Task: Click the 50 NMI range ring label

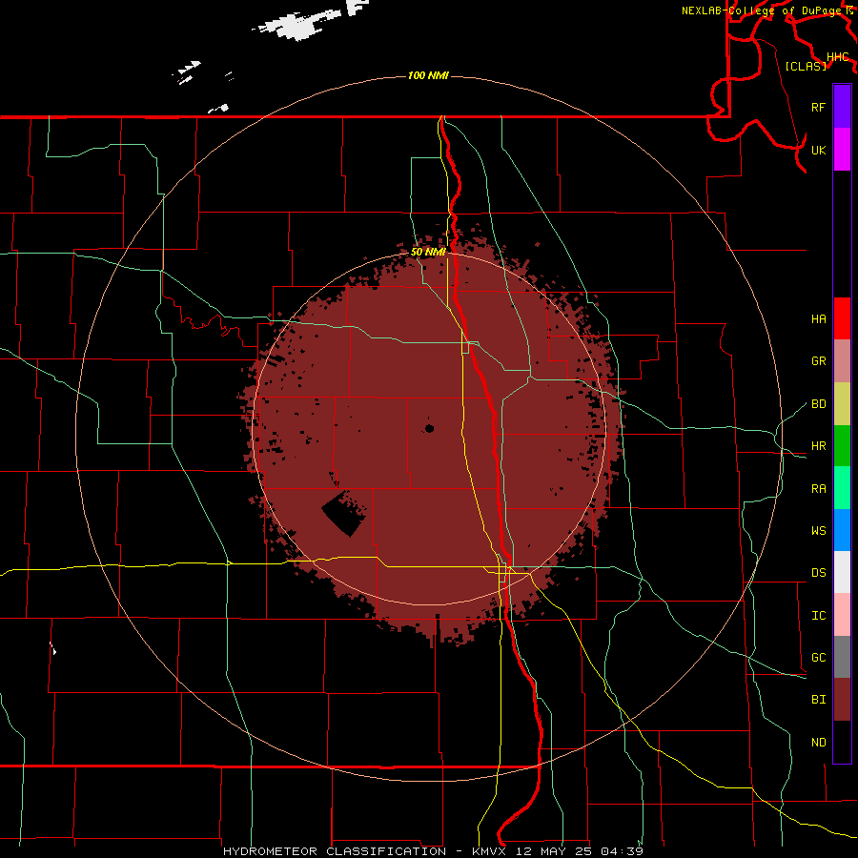Action: click(x=428, y=252)
